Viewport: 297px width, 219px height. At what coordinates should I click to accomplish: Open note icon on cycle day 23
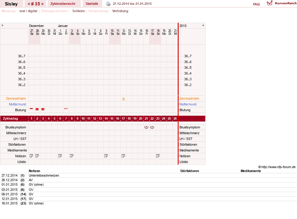158,156
